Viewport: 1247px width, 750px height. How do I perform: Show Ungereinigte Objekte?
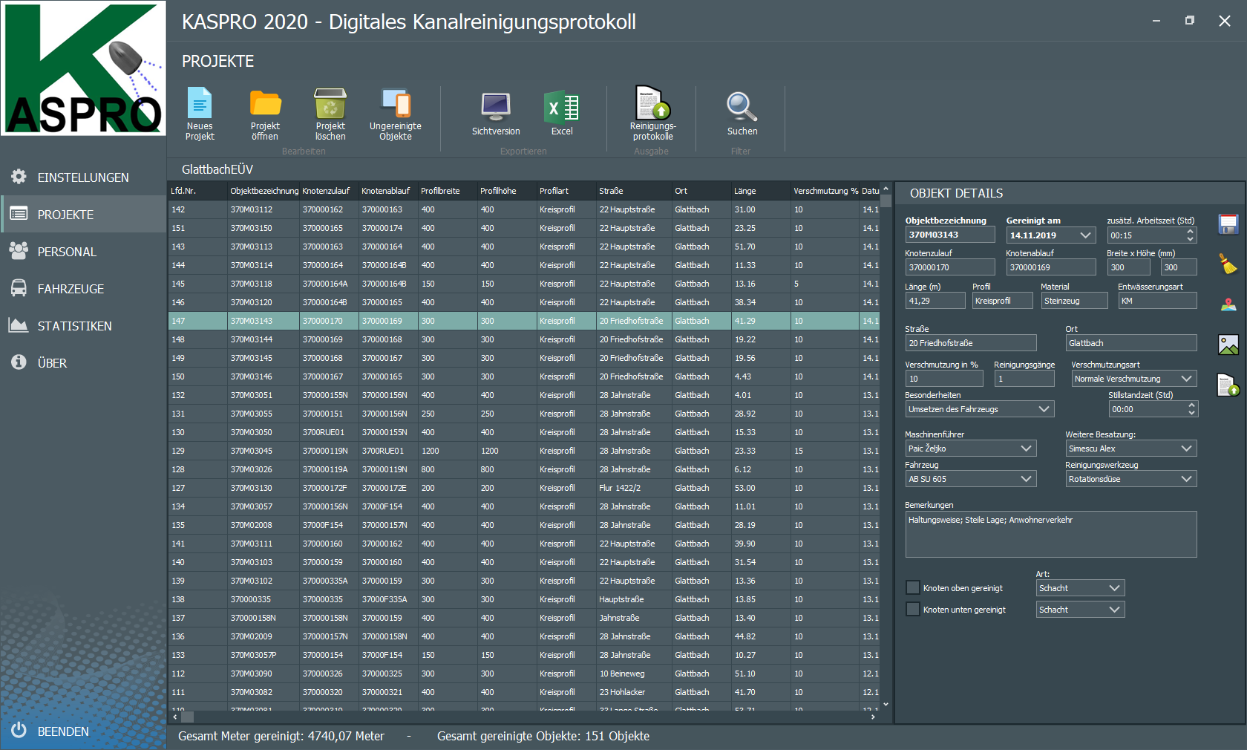coord(395,104)
